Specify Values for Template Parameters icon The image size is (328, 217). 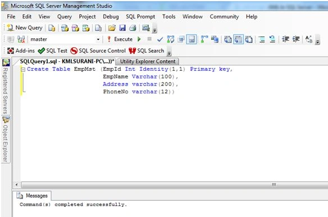pyautogui.click(x=309, y=39)
